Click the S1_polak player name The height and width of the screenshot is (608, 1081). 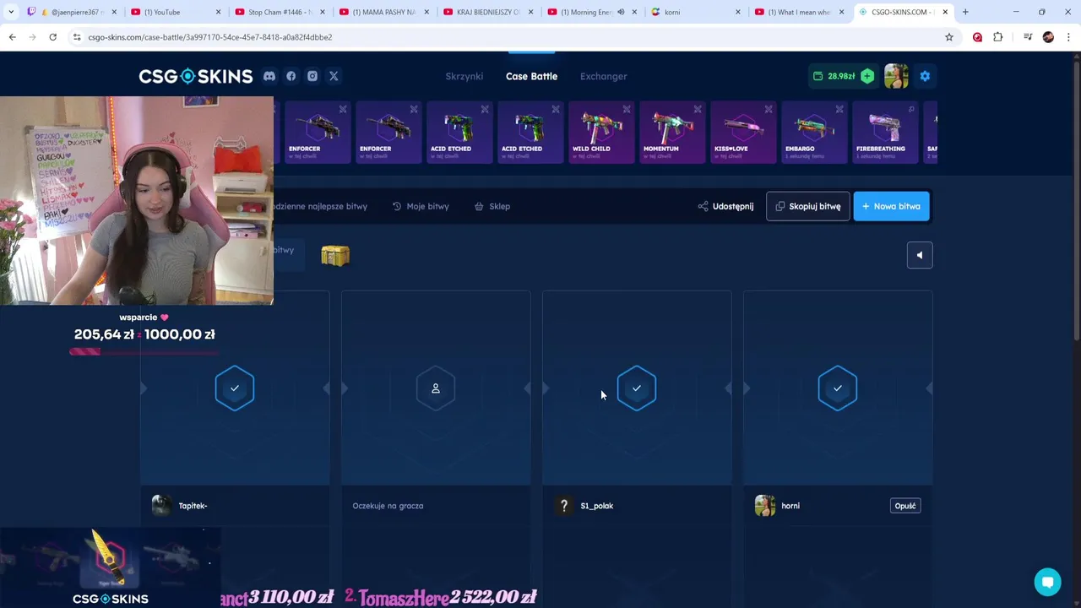[x=597, y=506]
